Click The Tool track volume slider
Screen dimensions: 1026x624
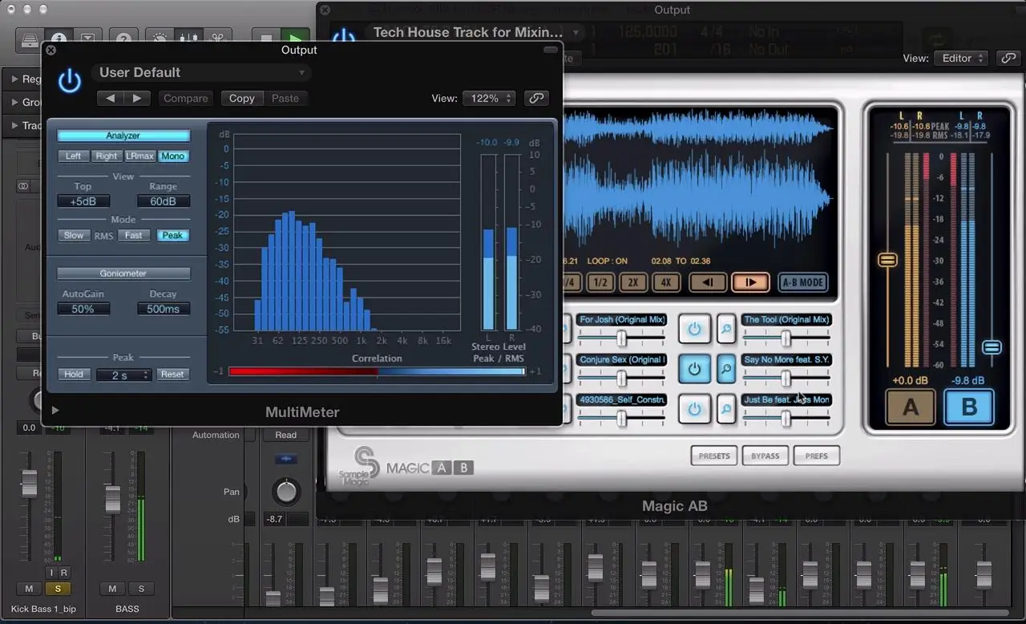tap(787, 338)
